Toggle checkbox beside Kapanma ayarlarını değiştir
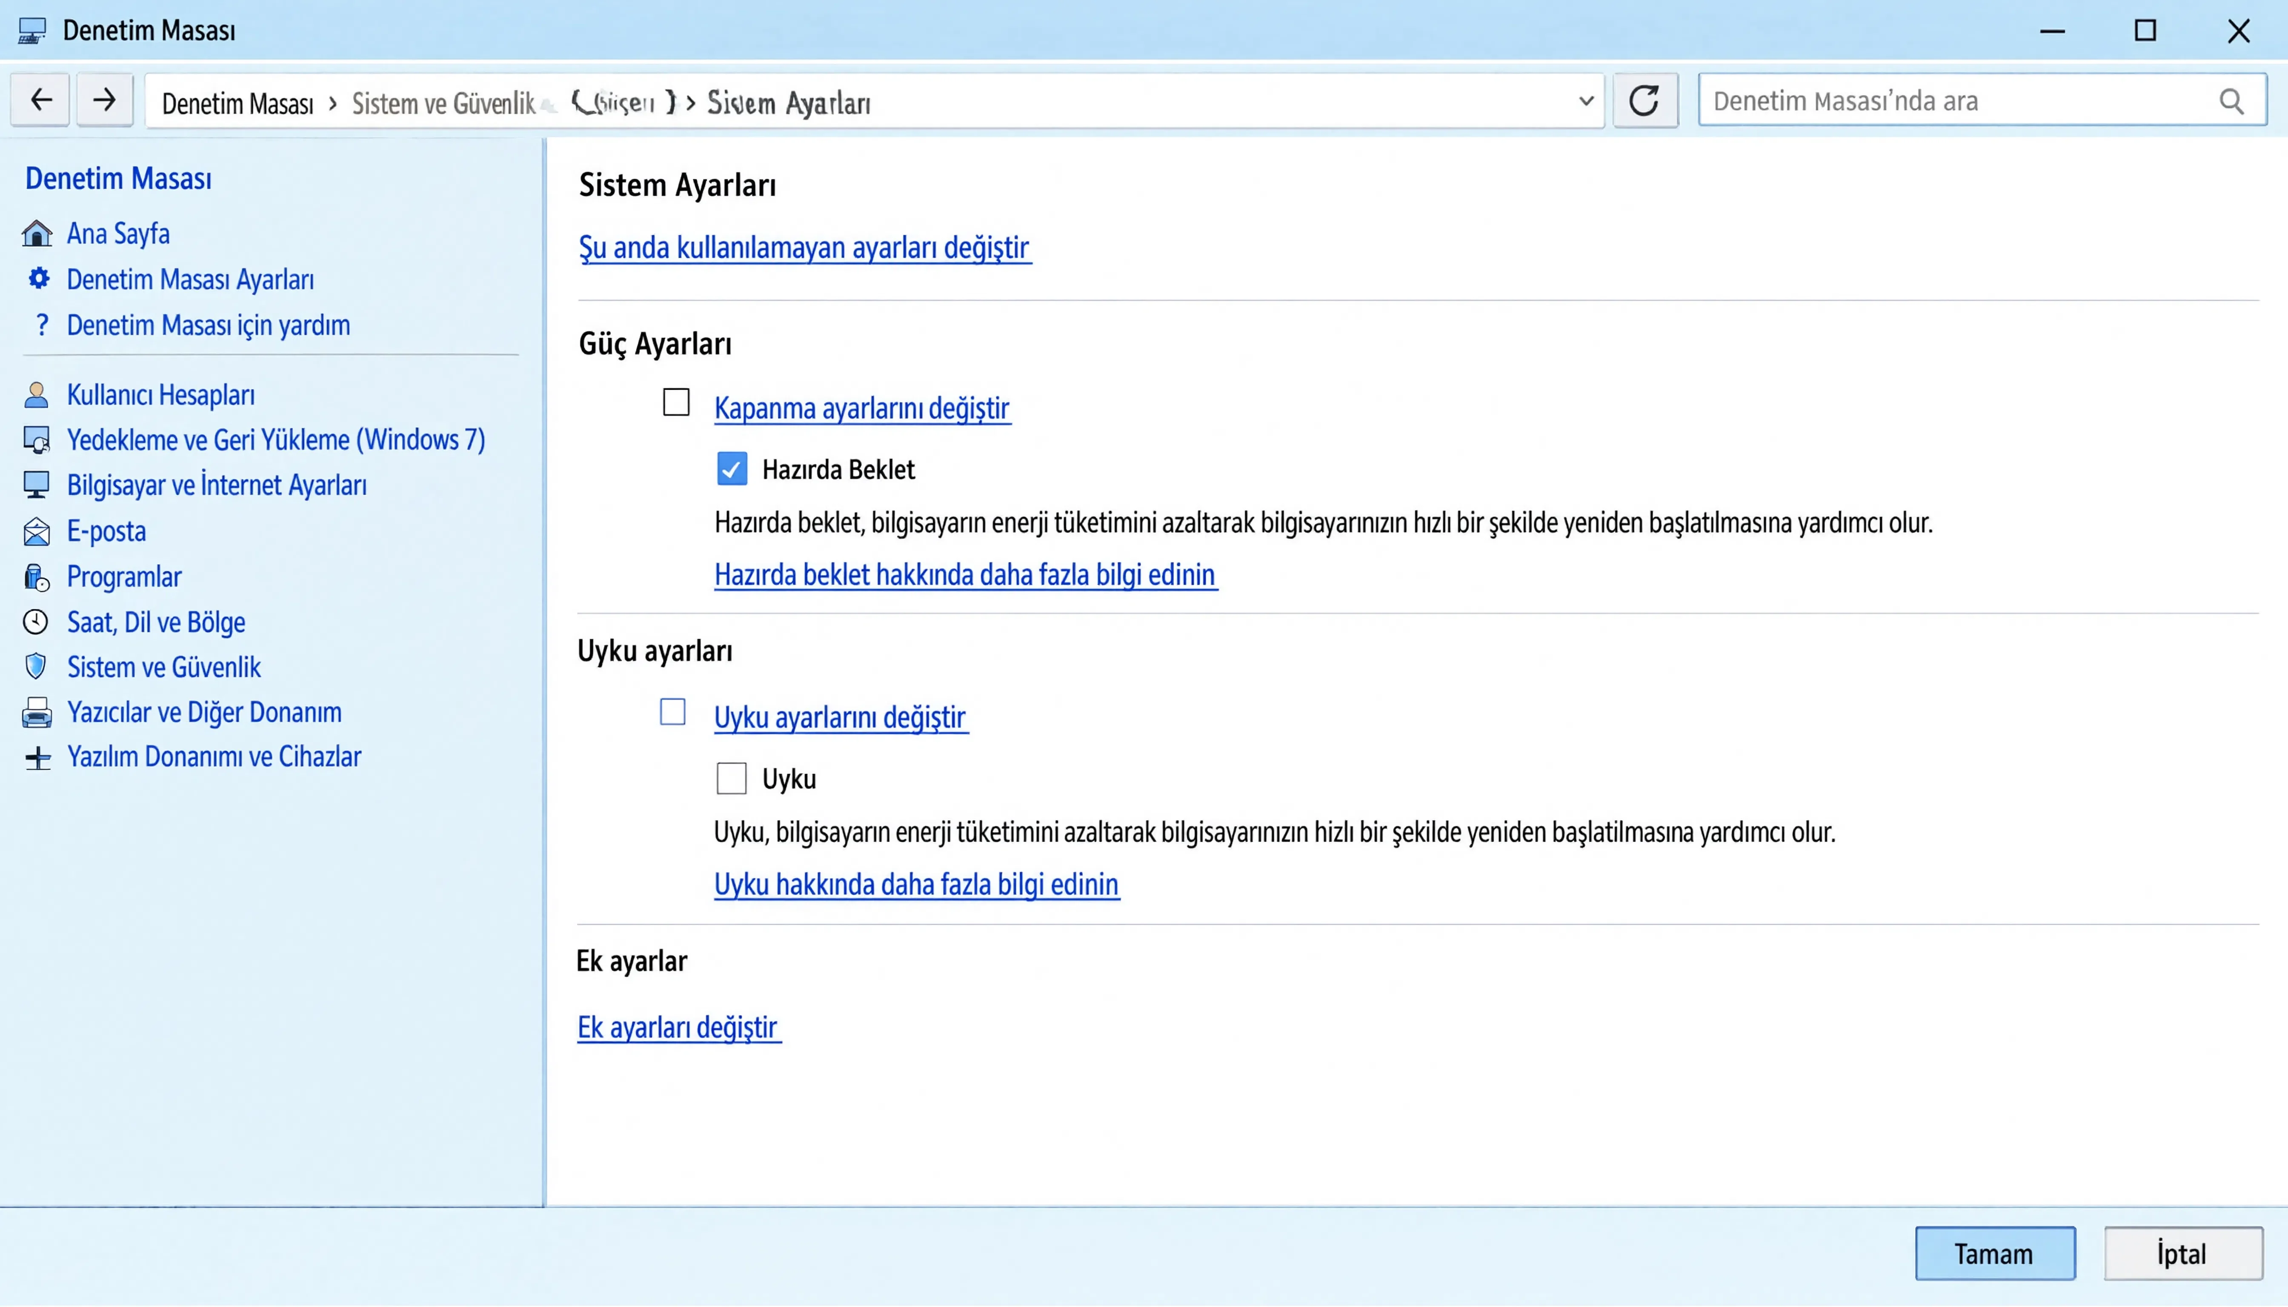 676,402
